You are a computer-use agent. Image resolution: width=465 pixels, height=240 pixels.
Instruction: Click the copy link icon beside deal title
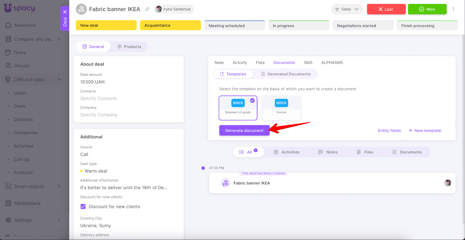coord(147,9)
